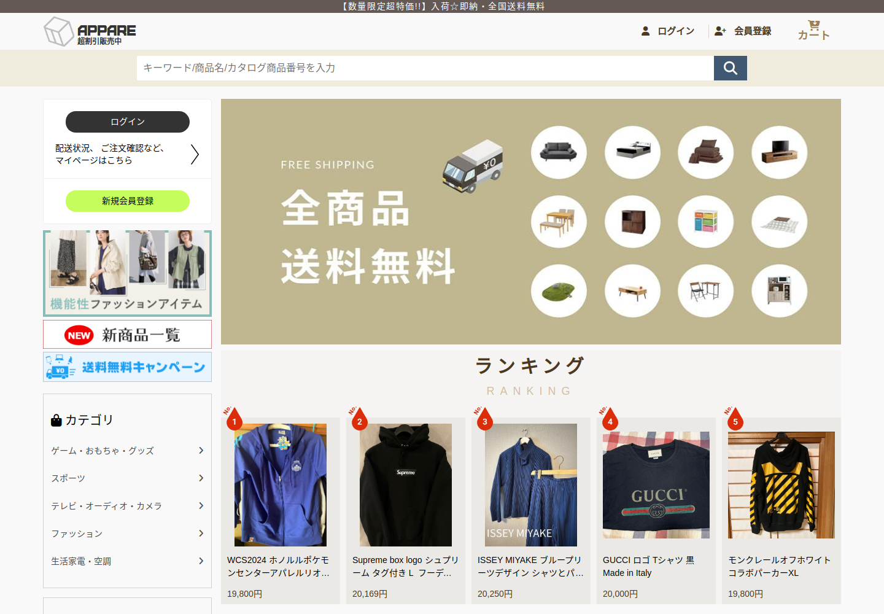Expand the ファッション category chevron
Image resolution: width=884 pixels, height=614 pixels.
201,534
